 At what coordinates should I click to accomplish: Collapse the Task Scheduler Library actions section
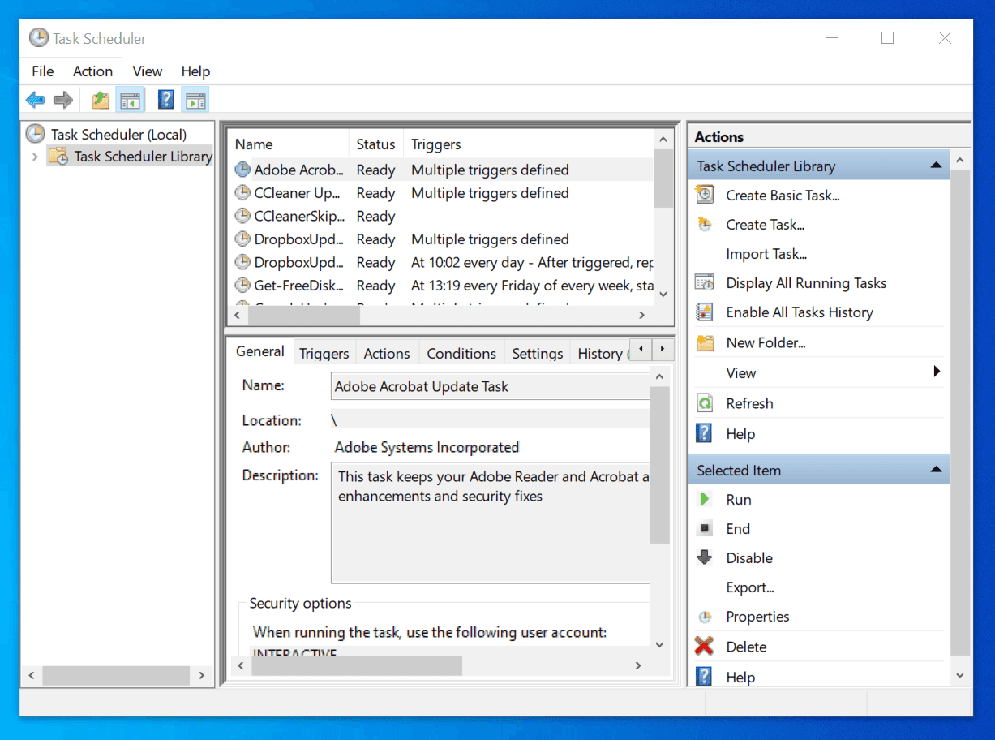point(936,166)
